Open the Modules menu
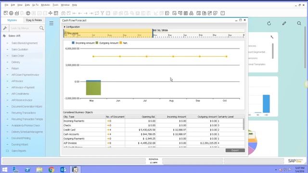Viewport: 308px width, 173px height. pyautogui.click(x=45, y=5)
